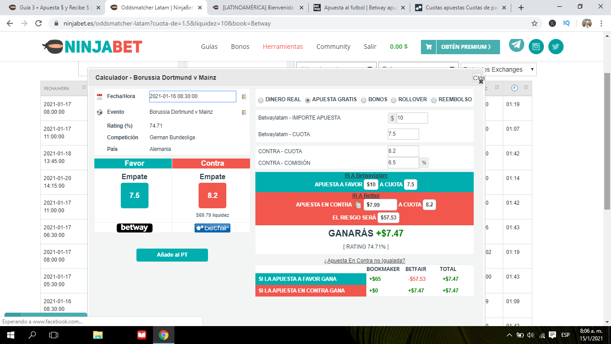Copy lay stake clipboard icon beside $7.99
Viewport: 611px width, 344px height.
pyautogui.click(x=358, y=205)
